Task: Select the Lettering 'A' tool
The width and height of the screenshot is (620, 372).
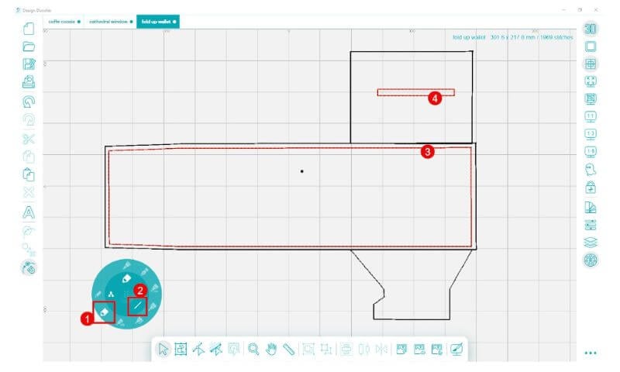Action: tap(29, 212)
